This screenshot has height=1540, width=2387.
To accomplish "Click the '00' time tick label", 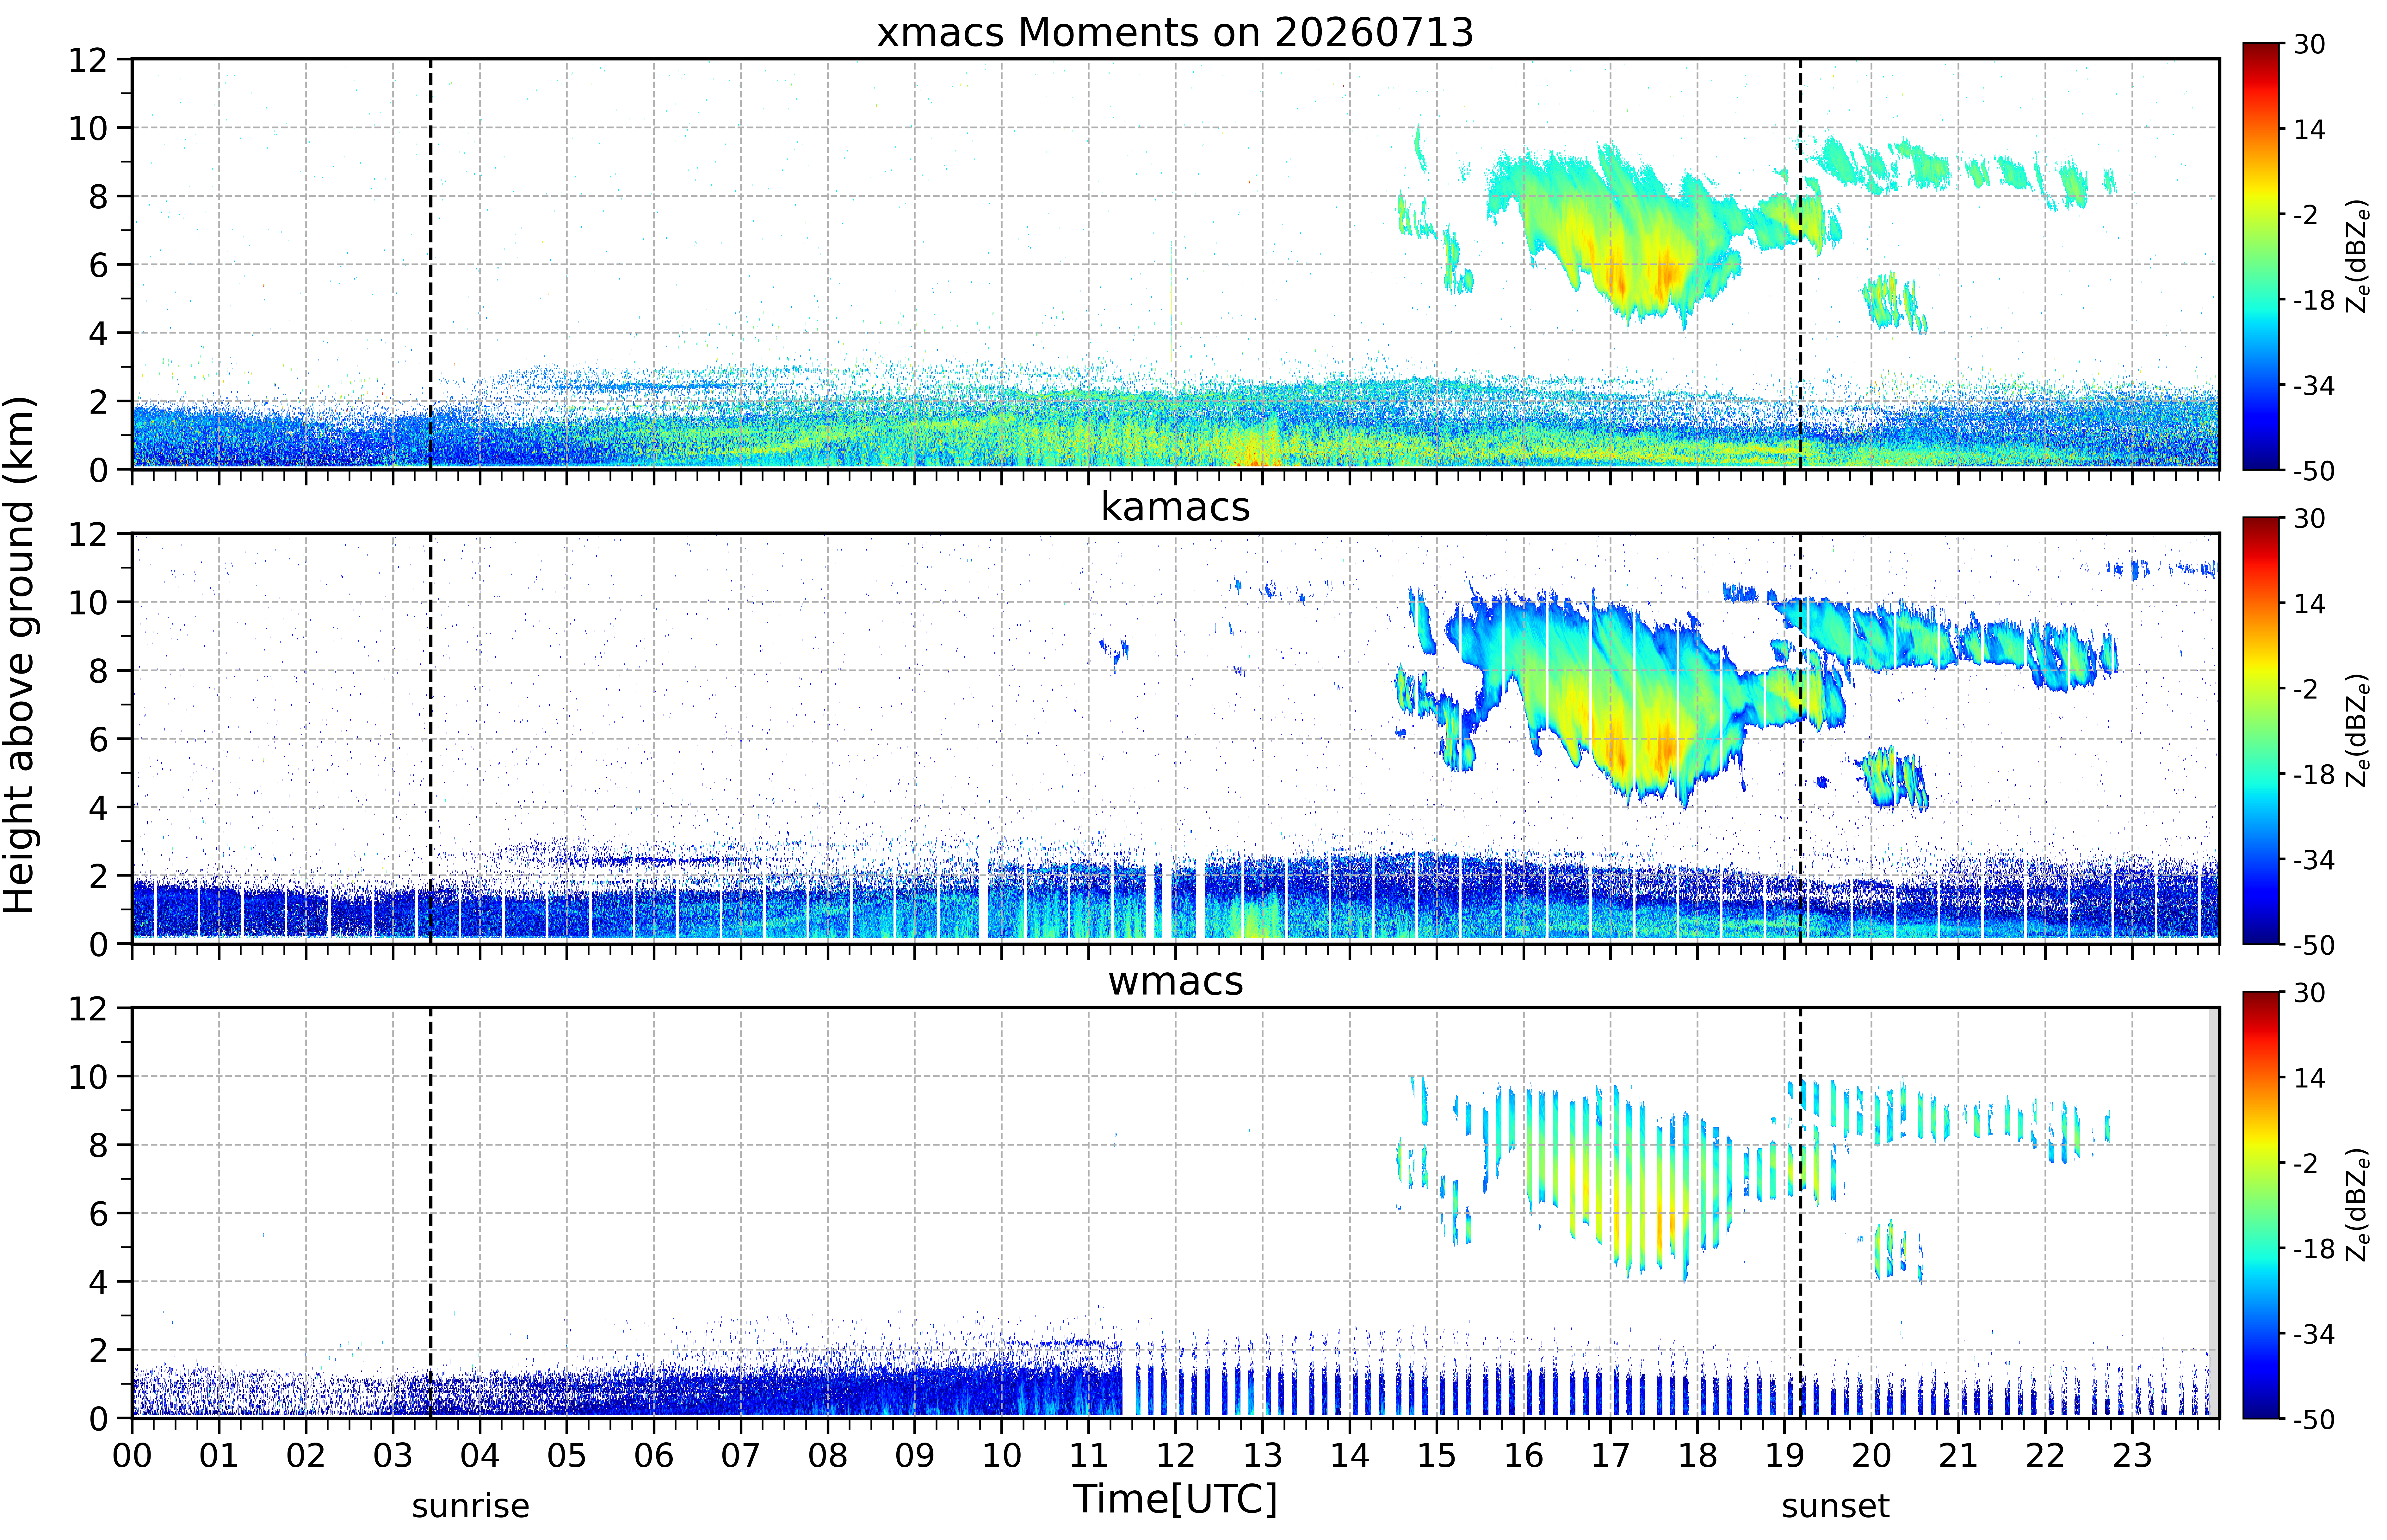I will coord(132,1456).
